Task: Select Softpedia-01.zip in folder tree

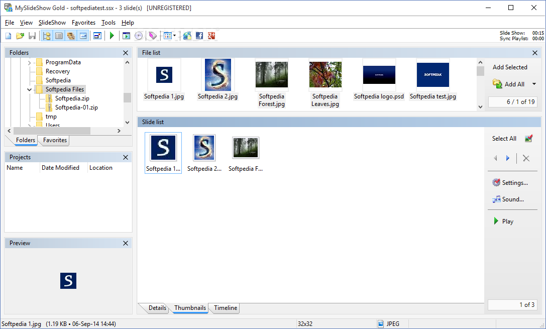Action: coord(76,107)
